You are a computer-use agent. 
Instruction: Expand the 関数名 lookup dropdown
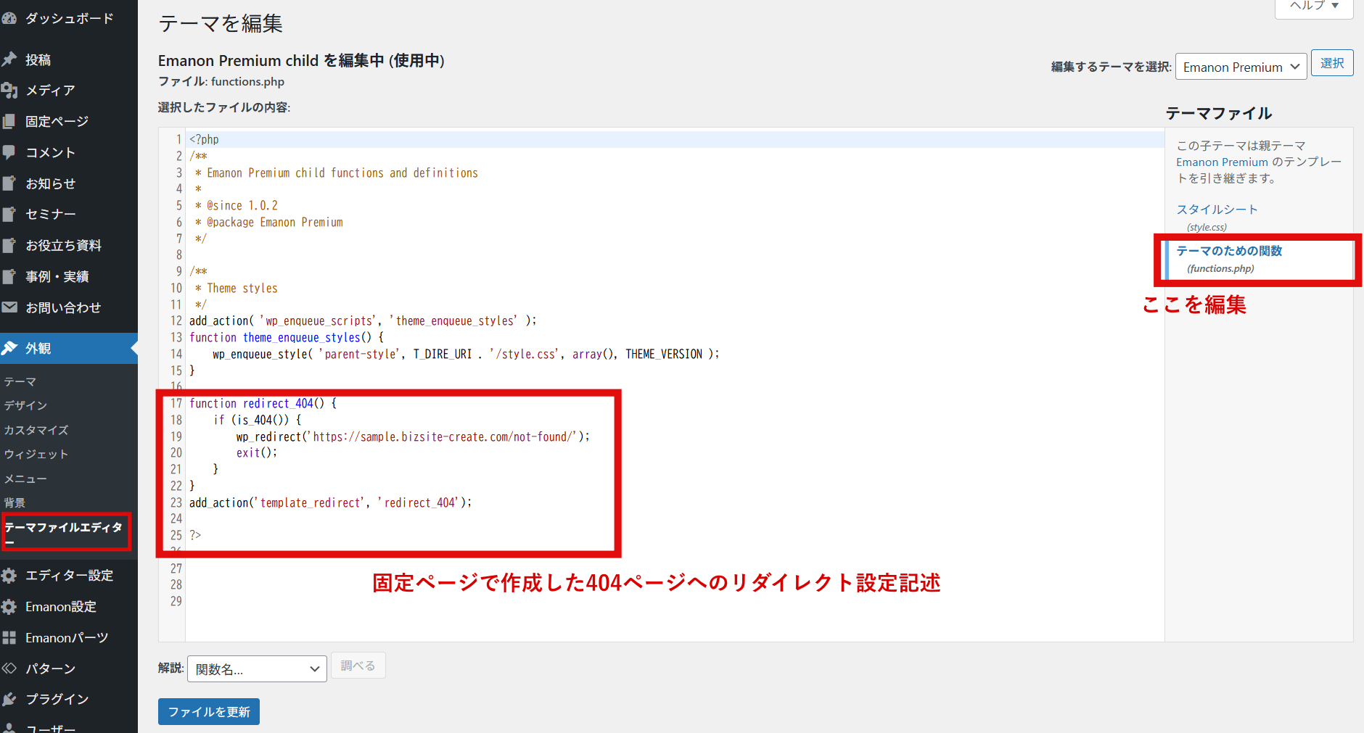click(x=257, y=668)
